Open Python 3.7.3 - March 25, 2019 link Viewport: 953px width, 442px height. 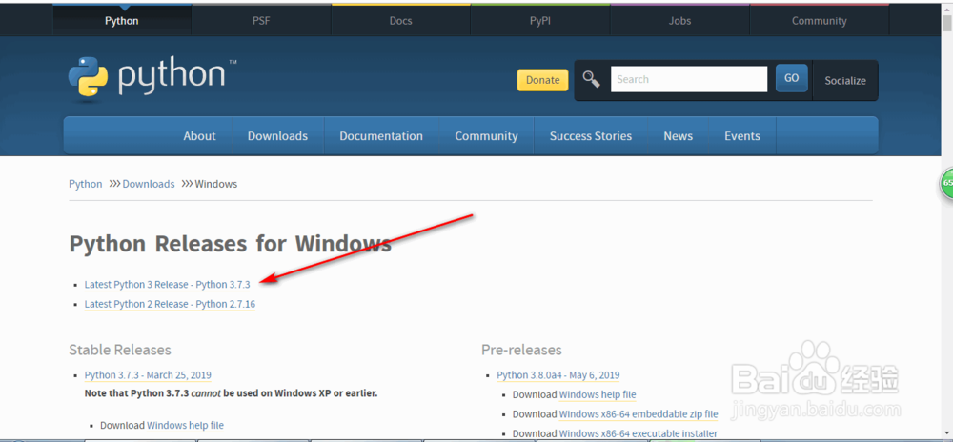[148, 375]
